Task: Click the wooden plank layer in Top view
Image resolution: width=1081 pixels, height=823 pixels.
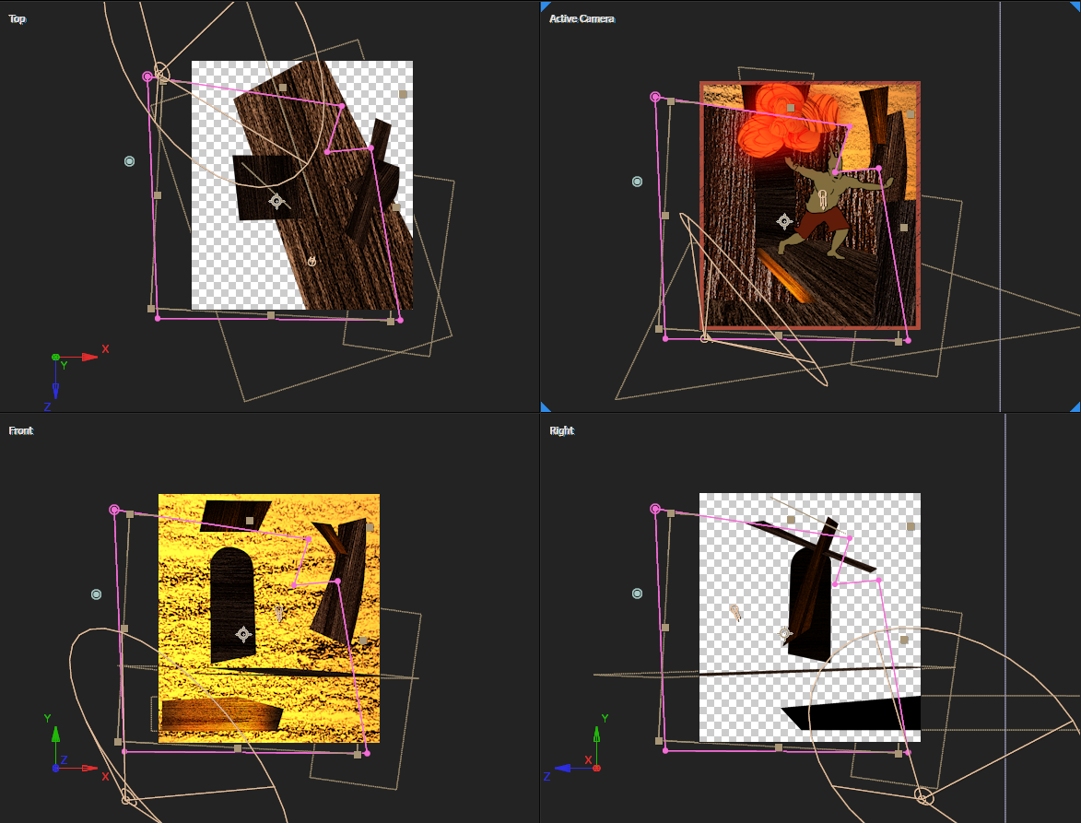Action: click(324, 186)
